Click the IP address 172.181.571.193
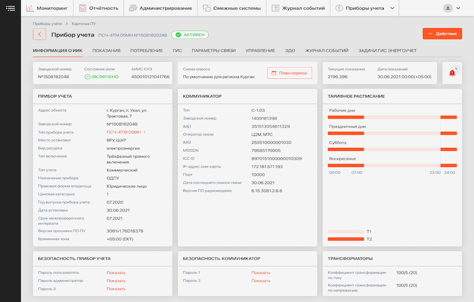 point(267,167)
